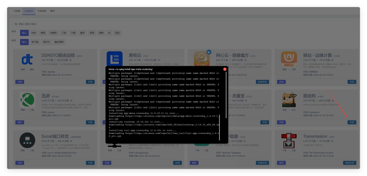367x176 pixels.
Task: Click the Socat端口转发 app logo
Action: (x=28, y=140)
